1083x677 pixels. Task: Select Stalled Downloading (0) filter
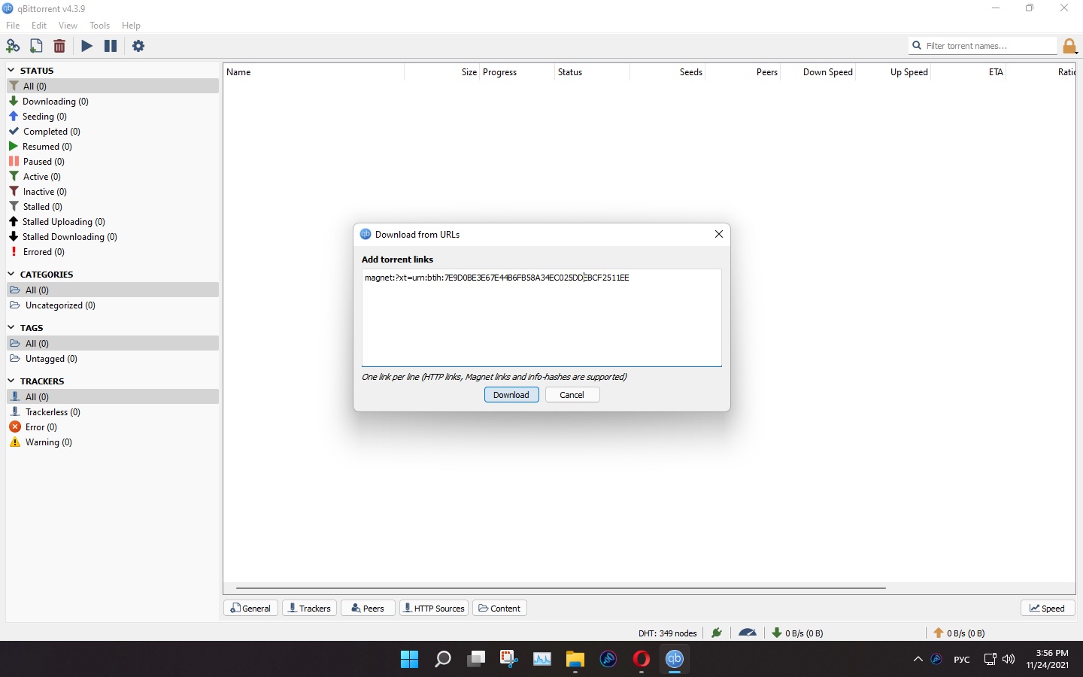click(113, 236)
